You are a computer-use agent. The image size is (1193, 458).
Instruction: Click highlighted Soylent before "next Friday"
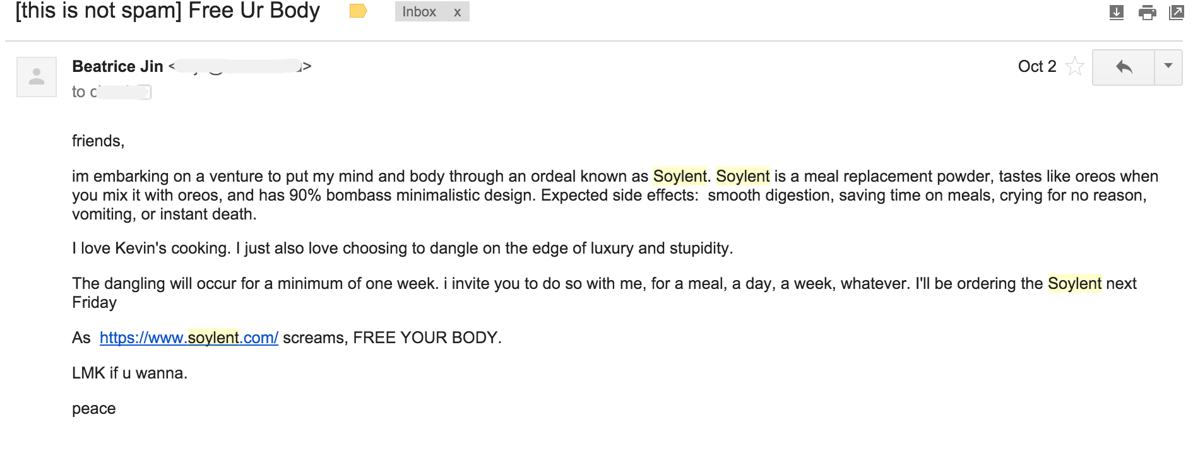[x=1074, y=283]
